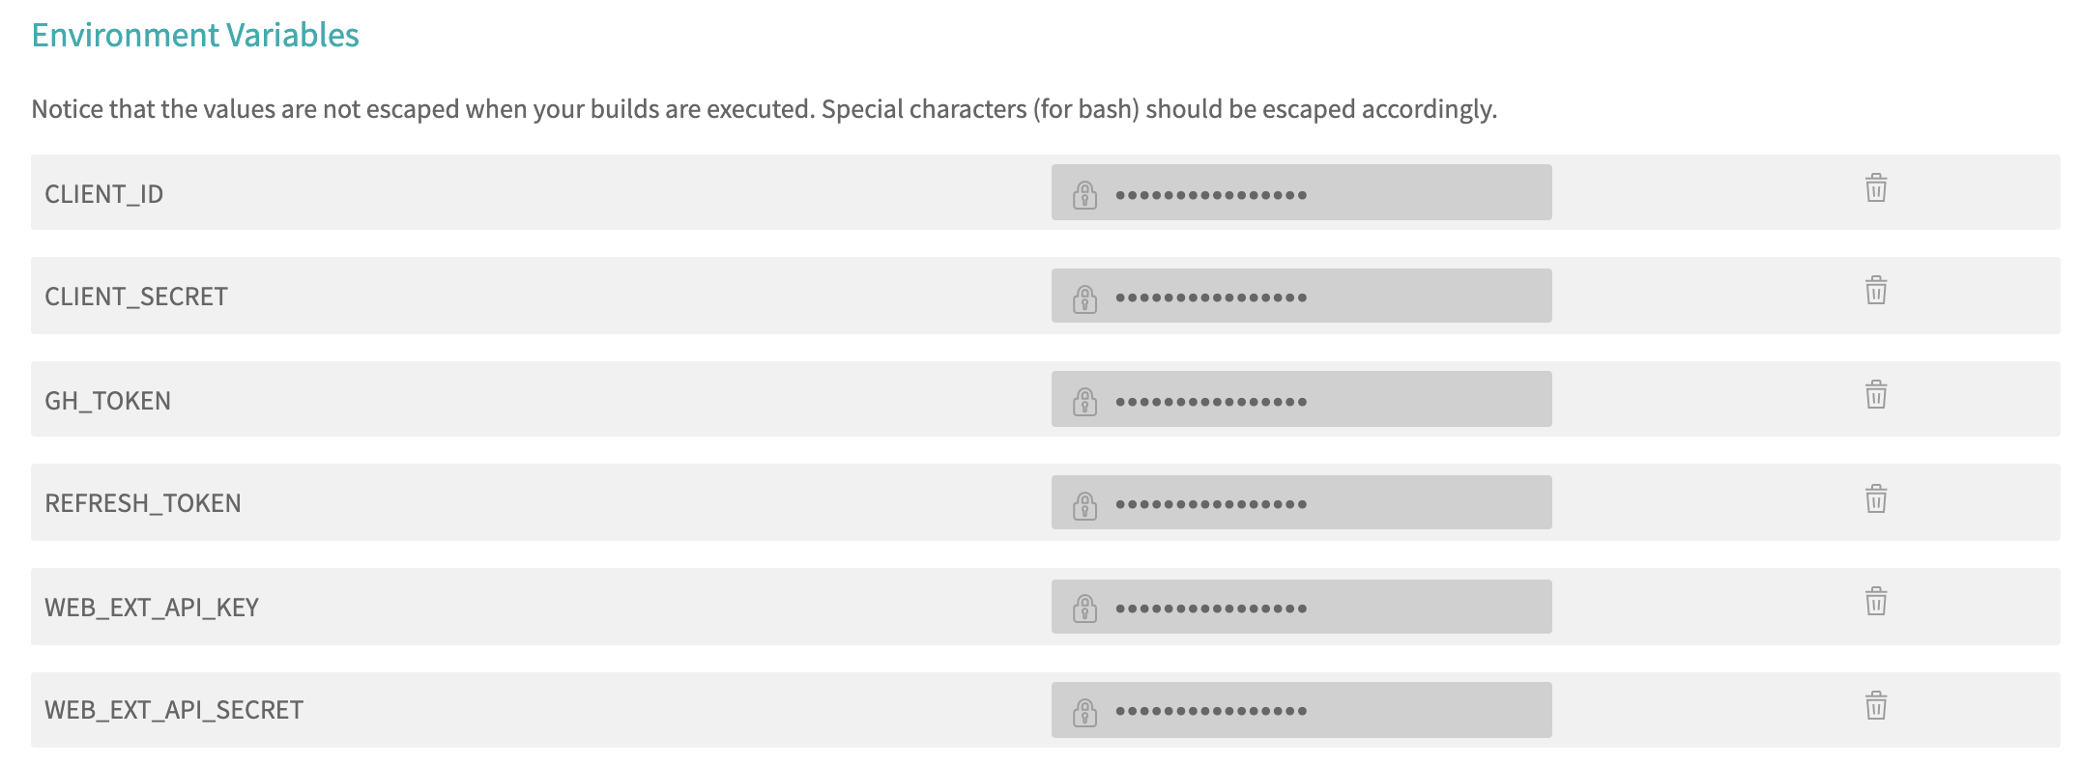Delete the CLIENT_ID variable with its trash icon

pyautogui.click(x=1876, y=187)
